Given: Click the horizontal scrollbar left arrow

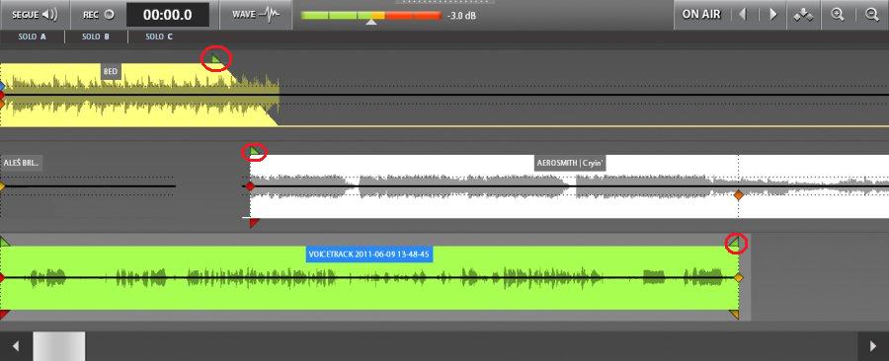Looking at the screenshot, I should (x=16, y=346).
